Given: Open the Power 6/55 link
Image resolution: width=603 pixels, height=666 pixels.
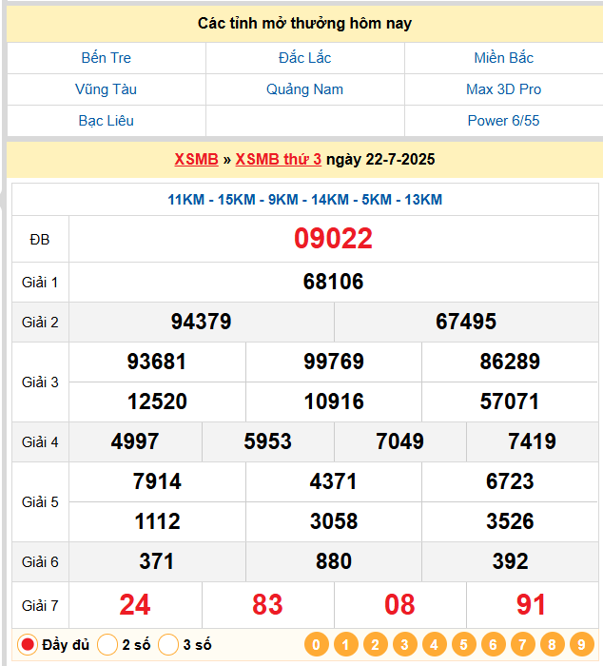Looking at the screenshot, I should [x=504, y=121].
